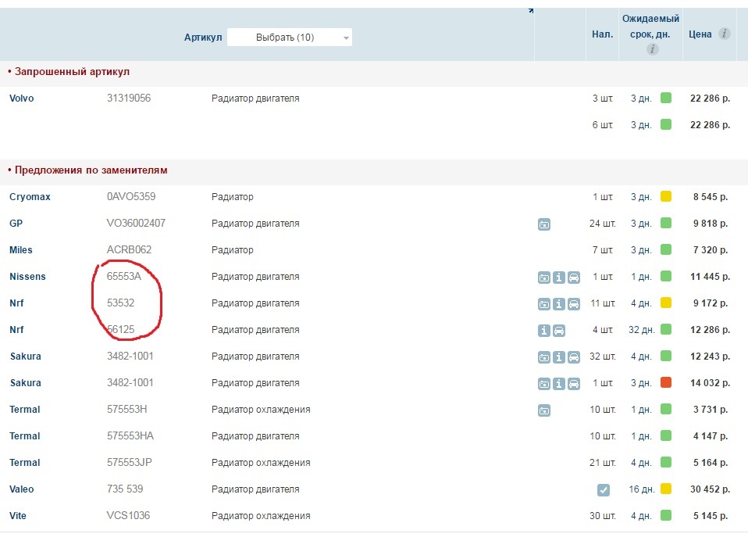This screenshot has height=541, width=748.
Task: Click car icon in Nrf 53532 row
Action: tap(574, 304)
